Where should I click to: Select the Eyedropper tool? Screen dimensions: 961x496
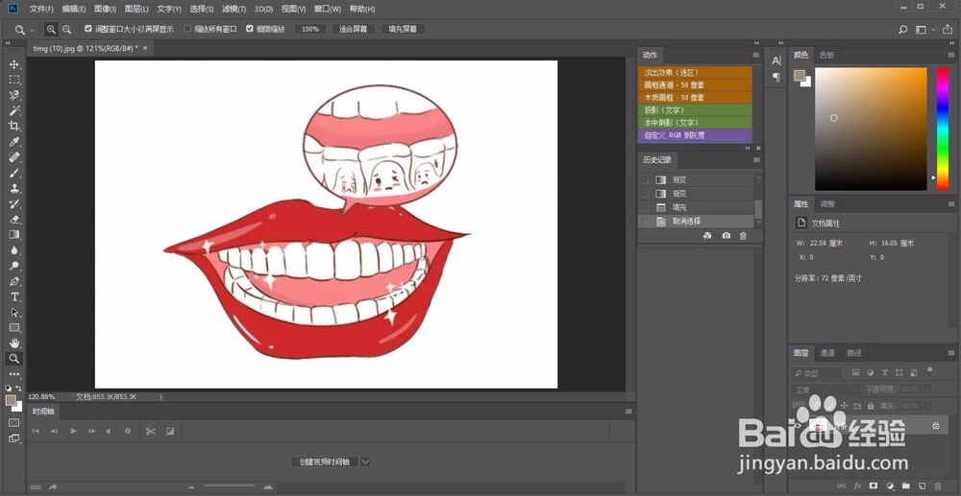pyautogui.click(x=14, y=142)
